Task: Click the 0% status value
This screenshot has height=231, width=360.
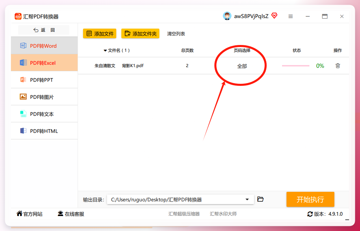Action: tap(320, 66)
